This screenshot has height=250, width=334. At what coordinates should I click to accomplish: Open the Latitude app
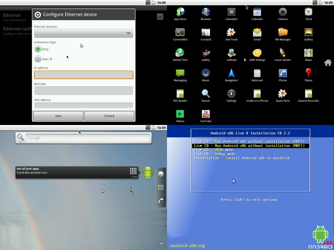[x=231, y=55]
